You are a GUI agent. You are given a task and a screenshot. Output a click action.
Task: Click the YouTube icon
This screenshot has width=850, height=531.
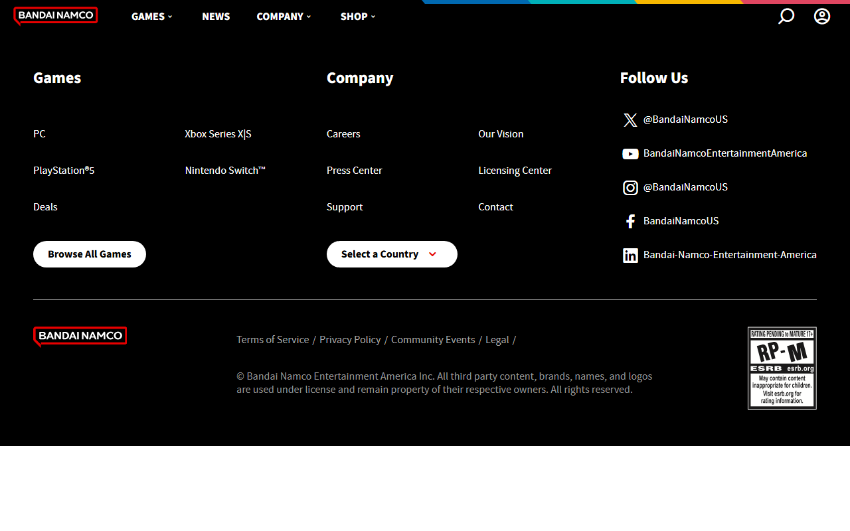tap(630, 154)
